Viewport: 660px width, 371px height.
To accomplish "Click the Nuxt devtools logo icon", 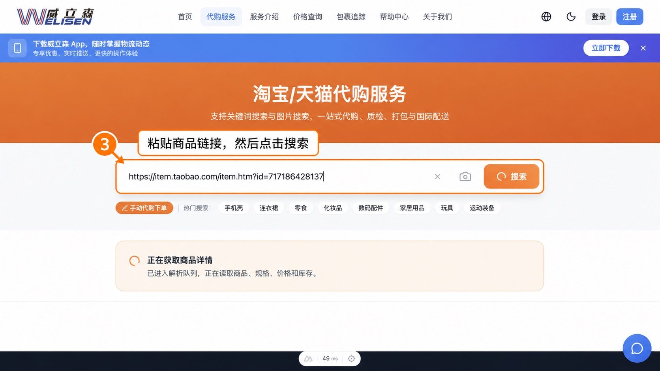I will point(308,359).
